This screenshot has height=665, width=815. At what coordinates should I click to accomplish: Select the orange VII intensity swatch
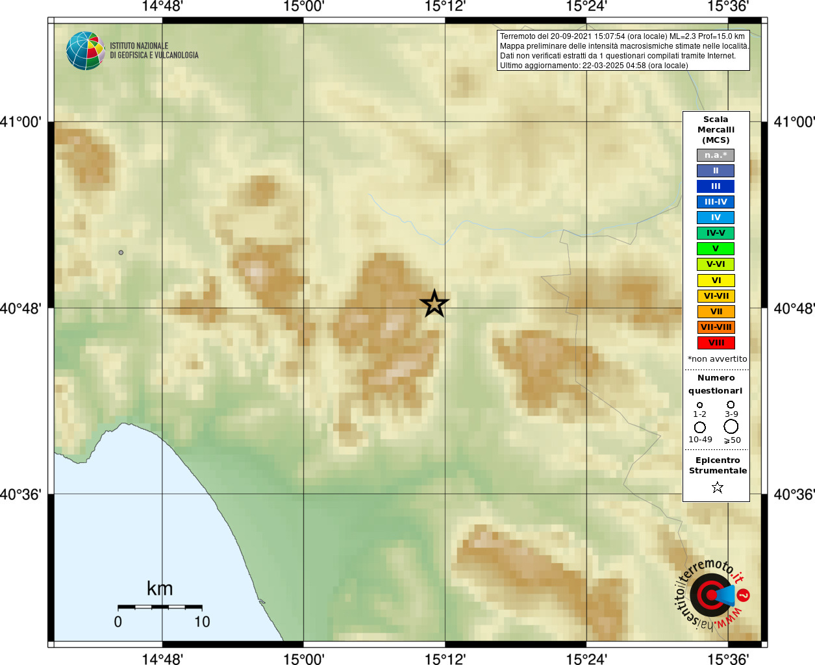[716, 312]
